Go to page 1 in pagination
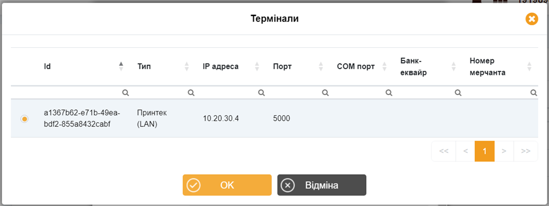 tap(485, 151)
